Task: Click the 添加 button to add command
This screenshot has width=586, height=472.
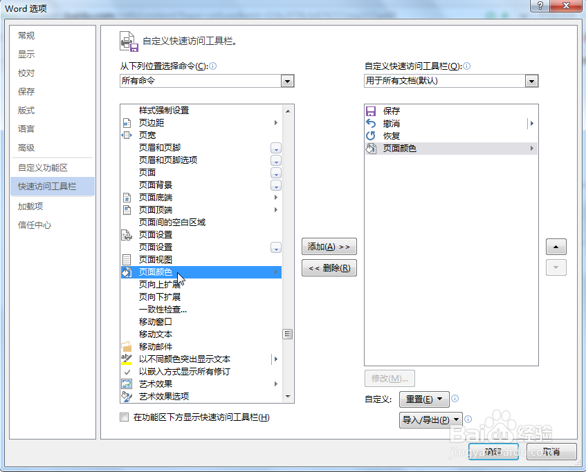Action: tap(329, 246)
